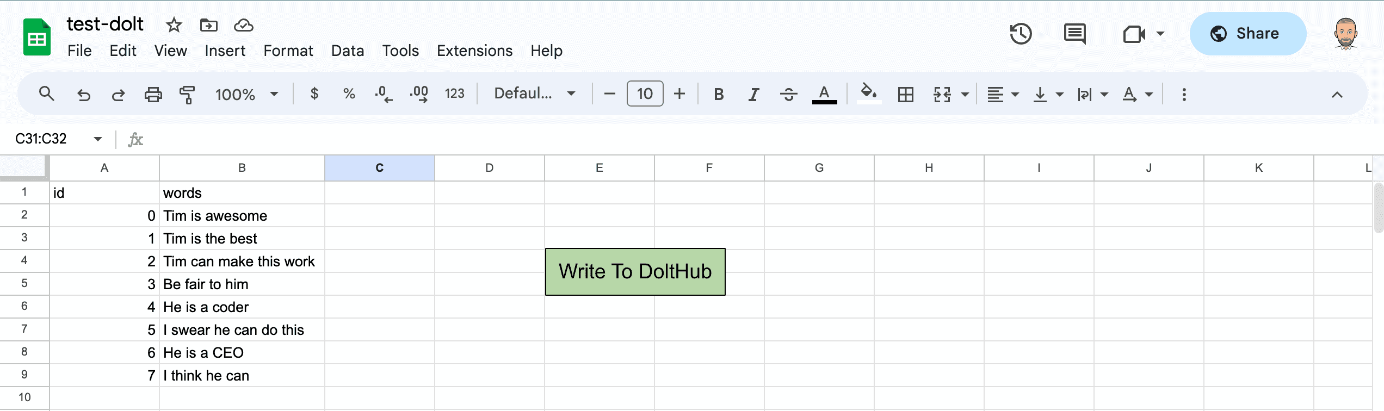Toggle italic formatting

(x=753, y=95)
